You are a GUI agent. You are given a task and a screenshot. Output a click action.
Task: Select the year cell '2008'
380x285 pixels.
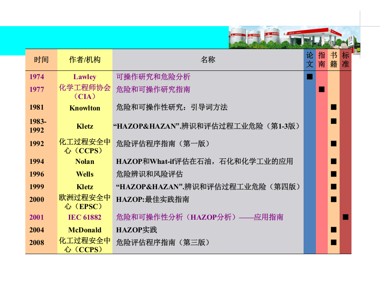36,242
